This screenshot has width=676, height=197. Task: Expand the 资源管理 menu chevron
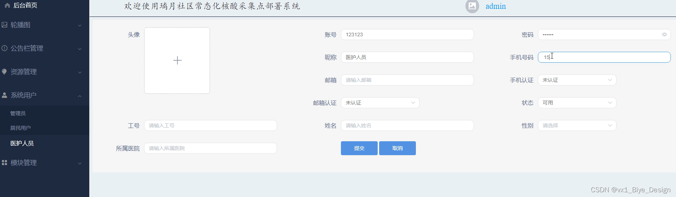click(80, 72)
